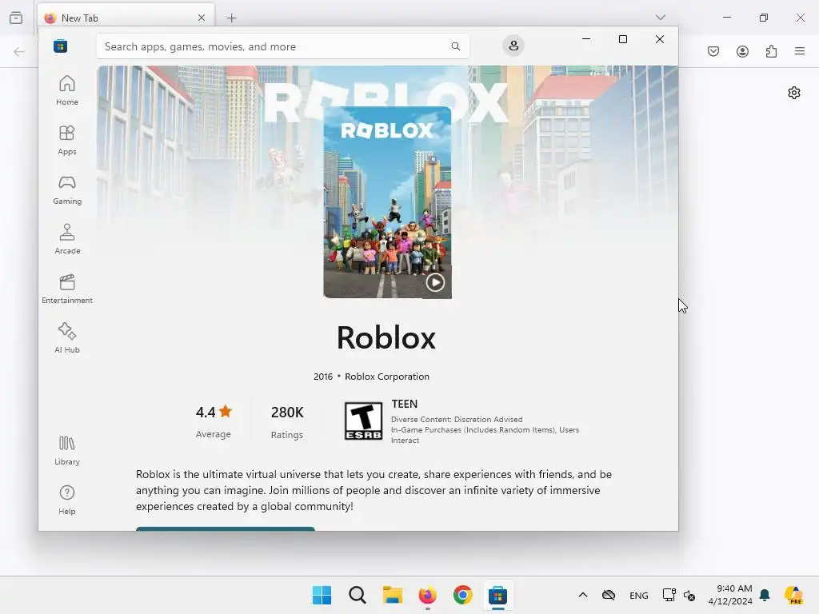
Task: Switch to Firefox in taskbar
Action: click(427, 595)
